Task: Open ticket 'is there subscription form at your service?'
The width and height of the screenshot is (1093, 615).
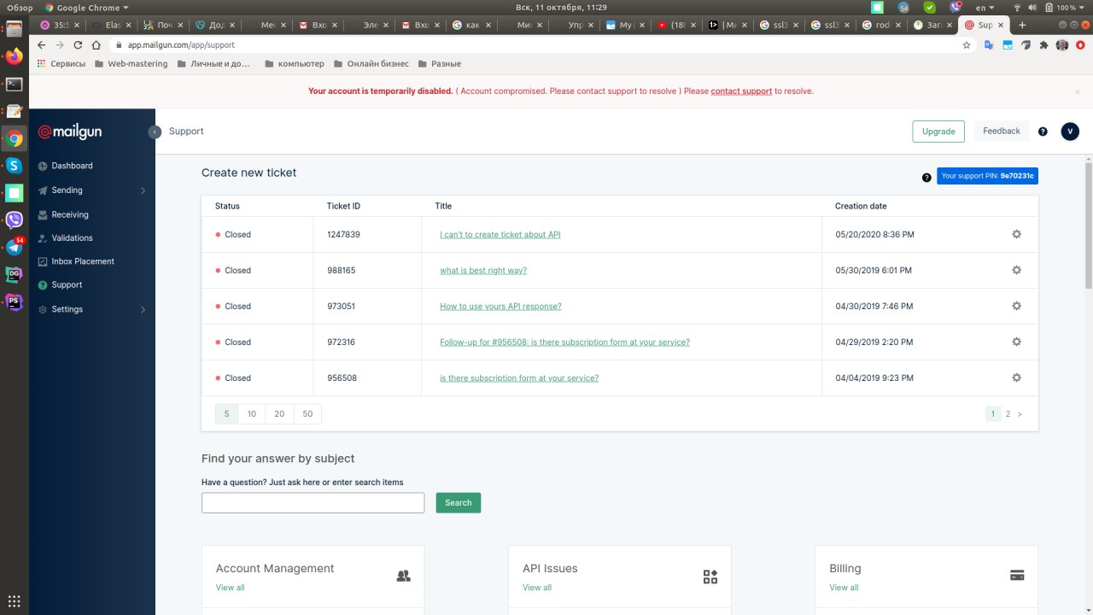Action: click(519, 378)
